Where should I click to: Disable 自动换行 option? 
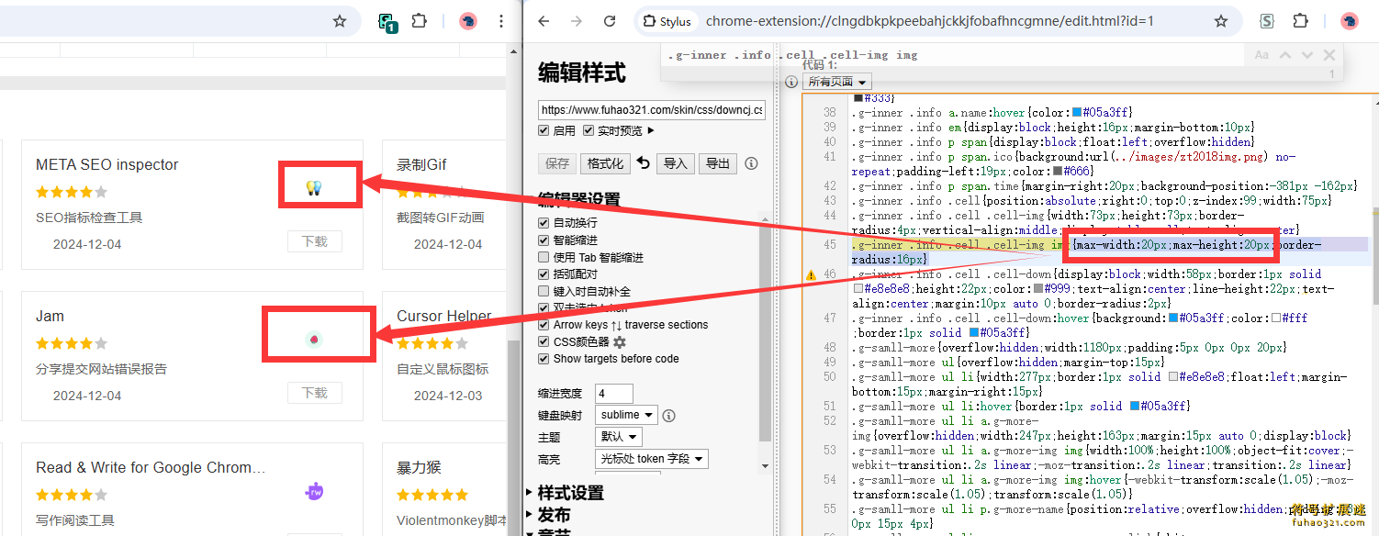(x=544, y=223)
